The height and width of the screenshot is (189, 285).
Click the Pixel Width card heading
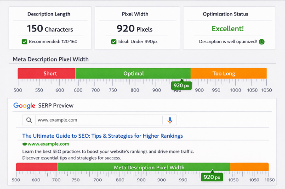135,14
